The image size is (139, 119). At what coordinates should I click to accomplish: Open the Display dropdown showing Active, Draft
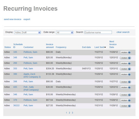(x=28, y=32)
